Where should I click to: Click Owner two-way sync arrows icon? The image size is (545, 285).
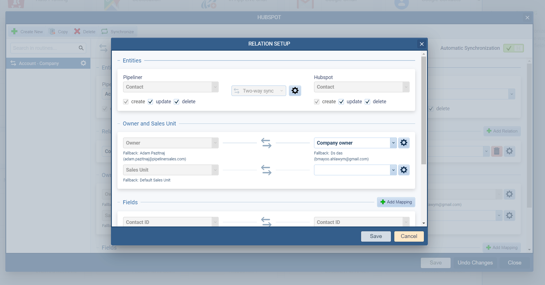[x=266, y=143]
